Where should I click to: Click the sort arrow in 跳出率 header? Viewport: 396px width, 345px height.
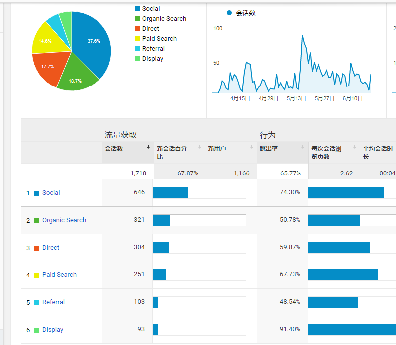click(x=303, y=147)
